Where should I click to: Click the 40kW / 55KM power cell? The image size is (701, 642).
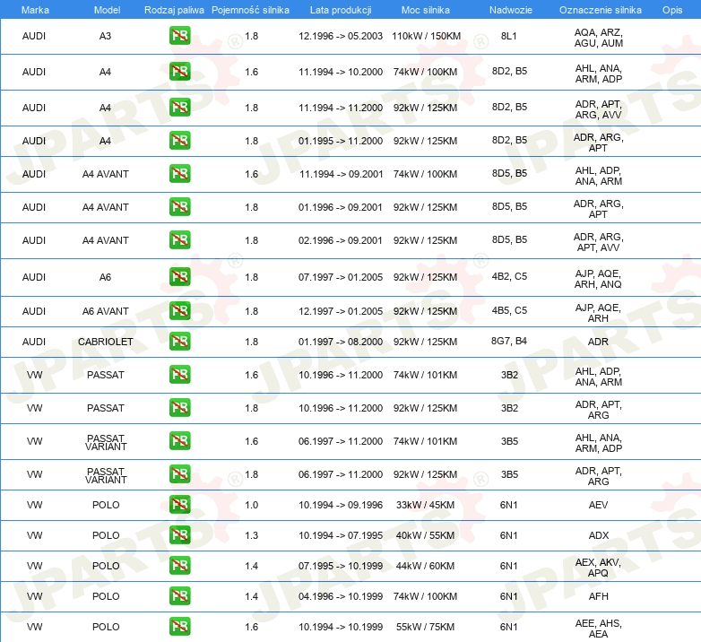(425, 535)
